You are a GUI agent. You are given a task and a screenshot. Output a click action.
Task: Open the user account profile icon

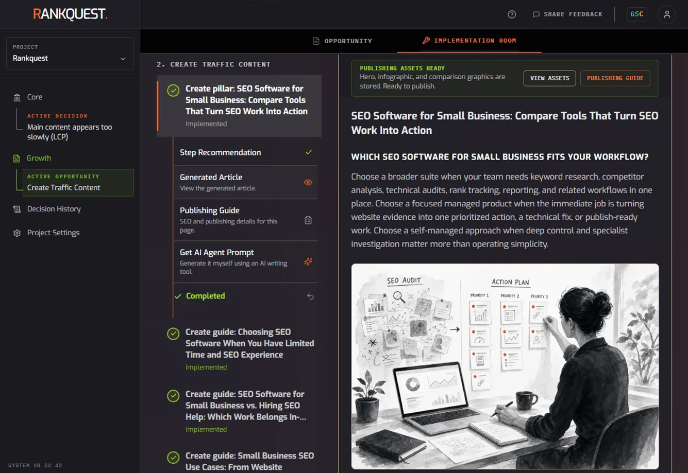pyautogui.click(x=667, y=14)
